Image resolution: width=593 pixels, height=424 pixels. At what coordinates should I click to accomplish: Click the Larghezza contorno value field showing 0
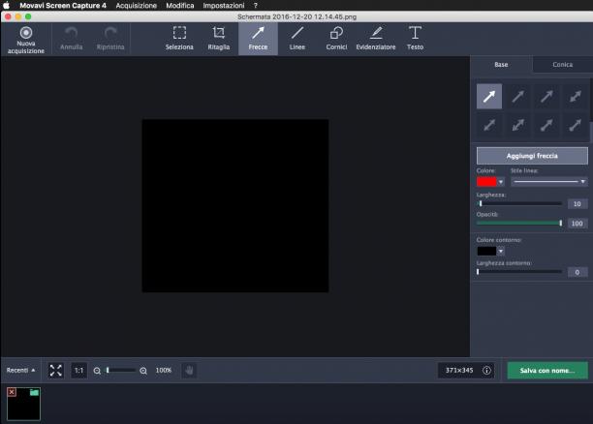pos(577,272)
